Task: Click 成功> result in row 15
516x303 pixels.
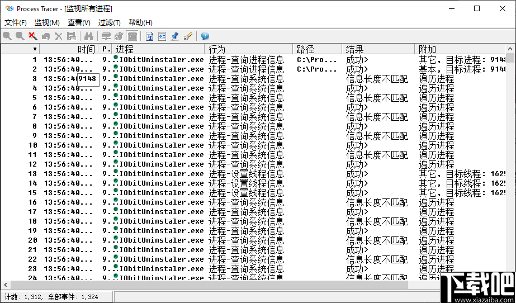Action: [x=357, y=193]
